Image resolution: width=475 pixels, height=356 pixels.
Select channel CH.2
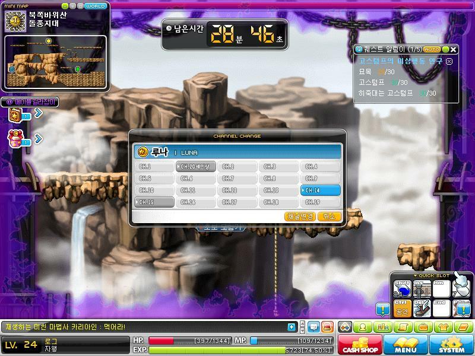click(x=237, y=167)
